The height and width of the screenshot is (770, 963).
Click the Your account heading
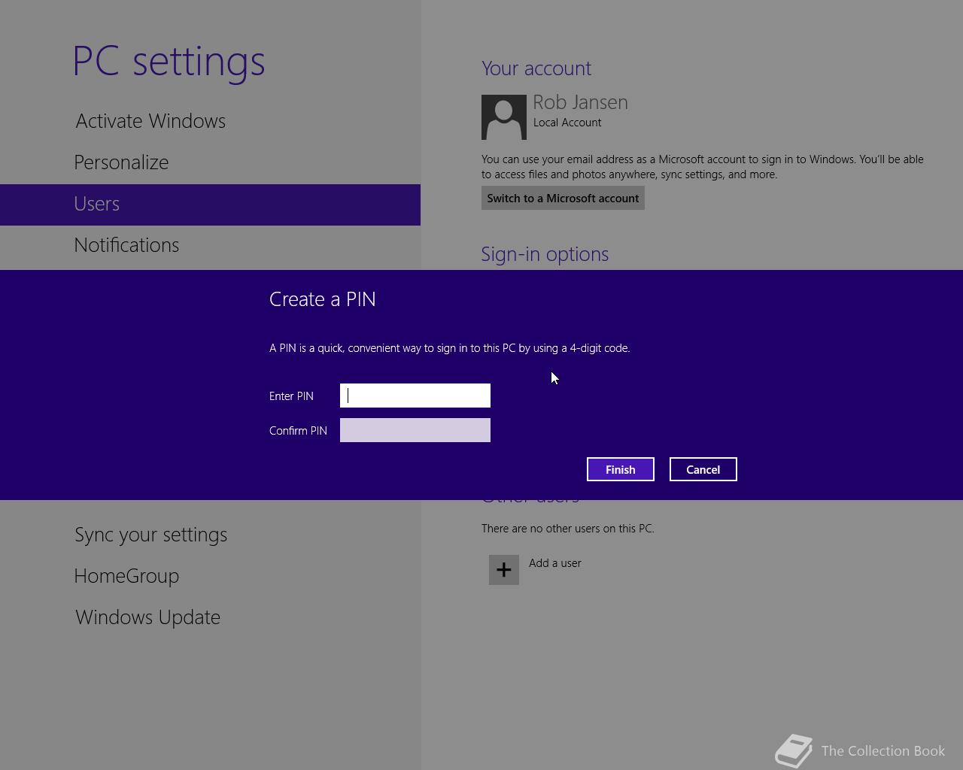[x=536, y=68]
